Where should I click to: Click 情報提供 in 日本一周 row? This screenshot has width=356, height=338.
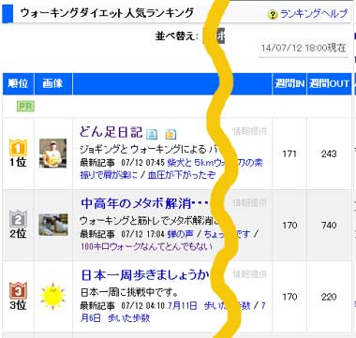249,274
